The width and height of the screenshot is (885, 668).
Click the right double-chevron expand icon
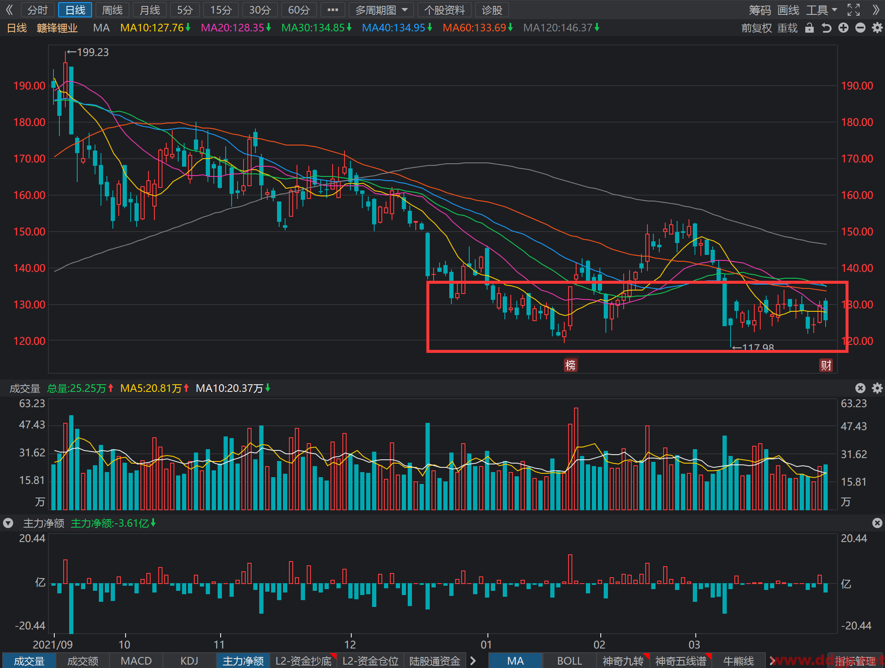[876, 10]
